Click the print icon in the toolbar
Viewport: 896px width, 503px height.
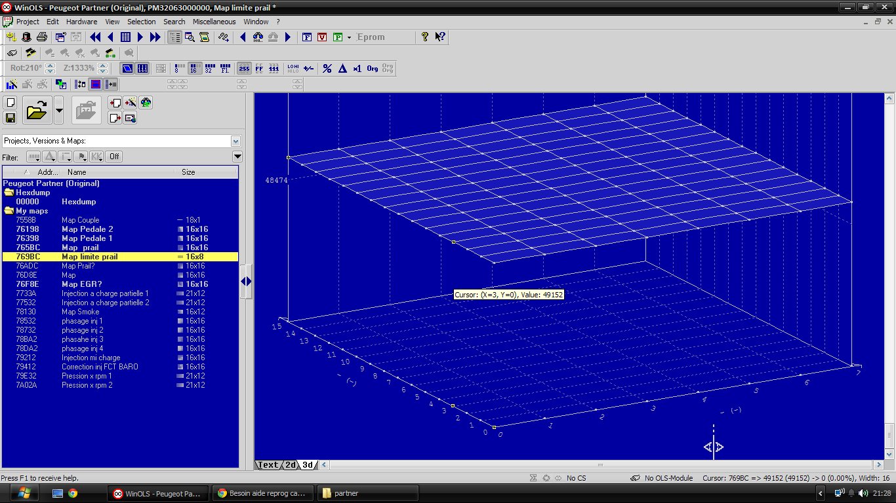pos(41,37)
